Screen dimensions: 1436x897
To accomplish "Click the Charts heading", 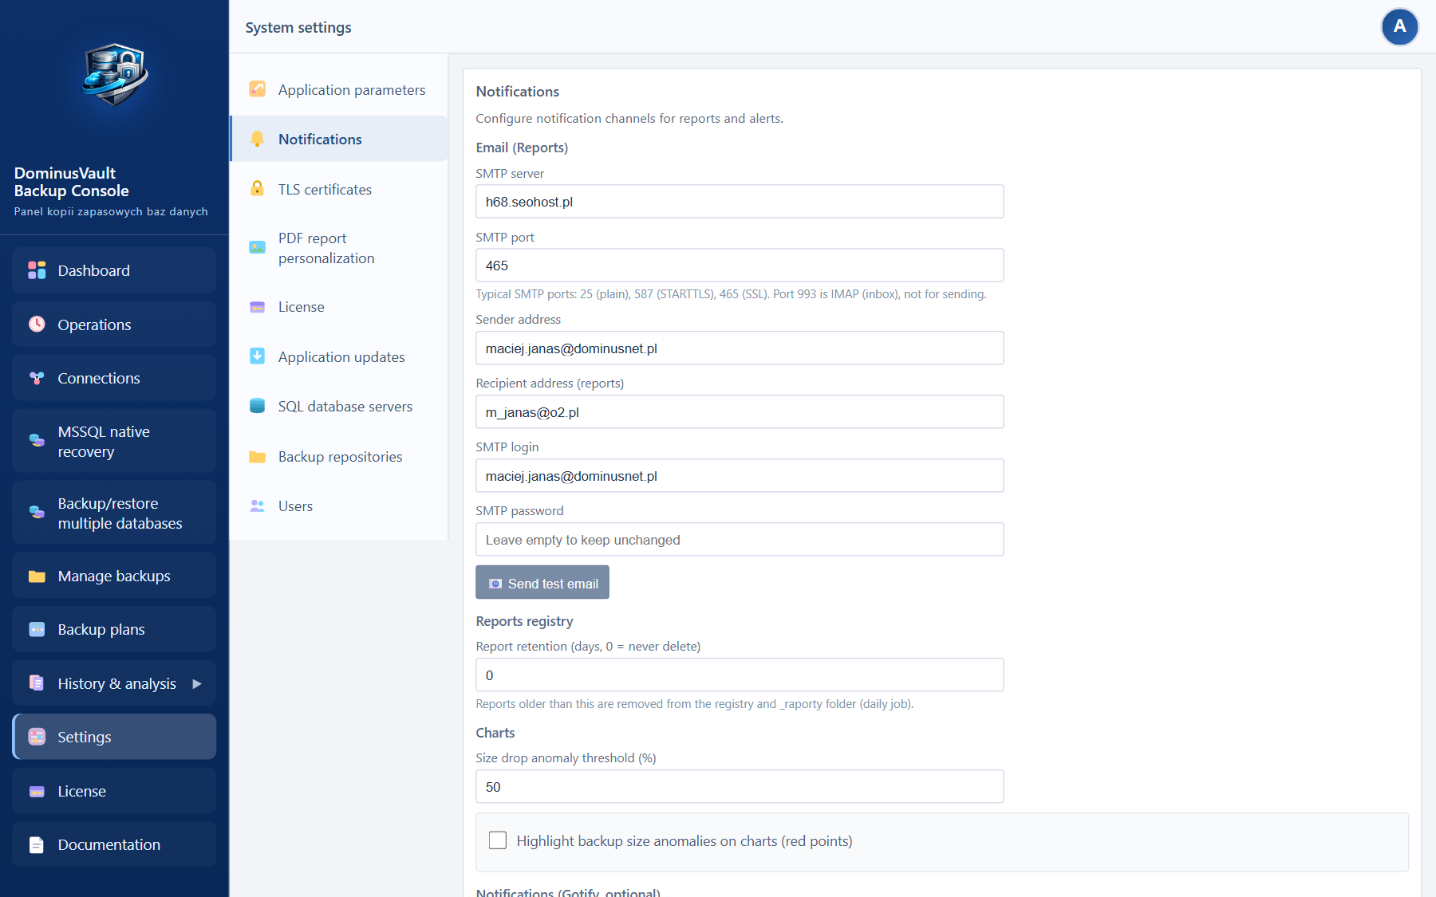I will [495, 733].
